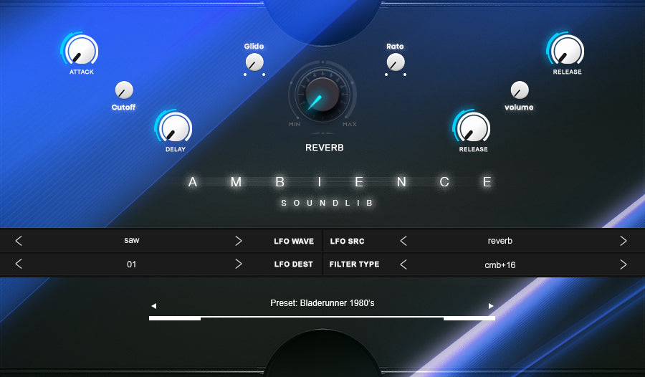Screen dimensions: 645x377
Task: Click the preset progress bar
Action: coord(322,318)
